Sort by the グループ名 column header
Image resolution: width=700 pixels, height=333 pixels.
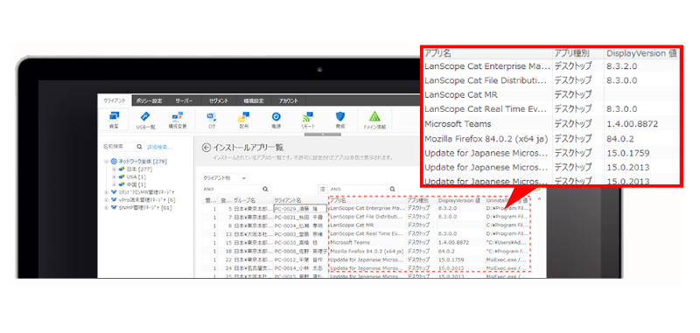[x=253, y=201]
